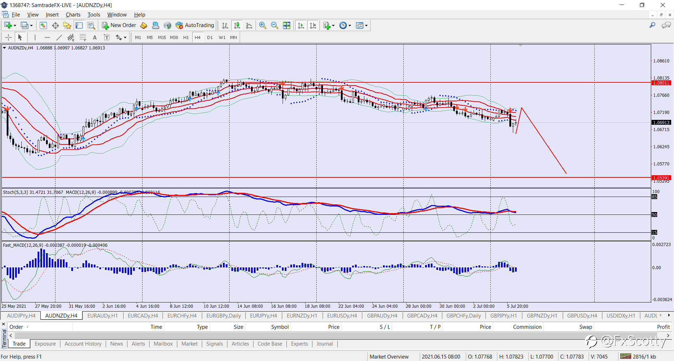Toggle chart auto scroll
Viewport: 674px width, 361px height.
tap(301, 25)
